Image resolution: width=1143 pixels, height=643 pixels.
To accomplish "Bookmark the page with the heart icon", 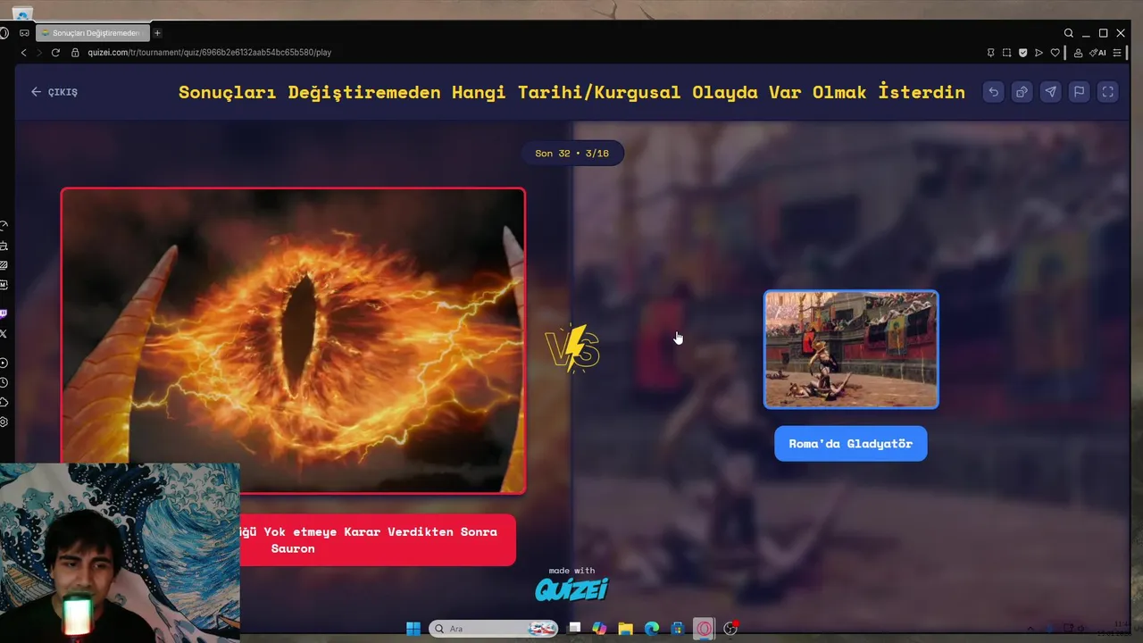I will click(1055, 53).
